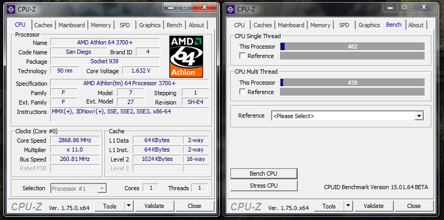Viewport: 444px width, 220px height.
Task: Click the Level 2 associativity 16-way
Action: tap(196, 159)
